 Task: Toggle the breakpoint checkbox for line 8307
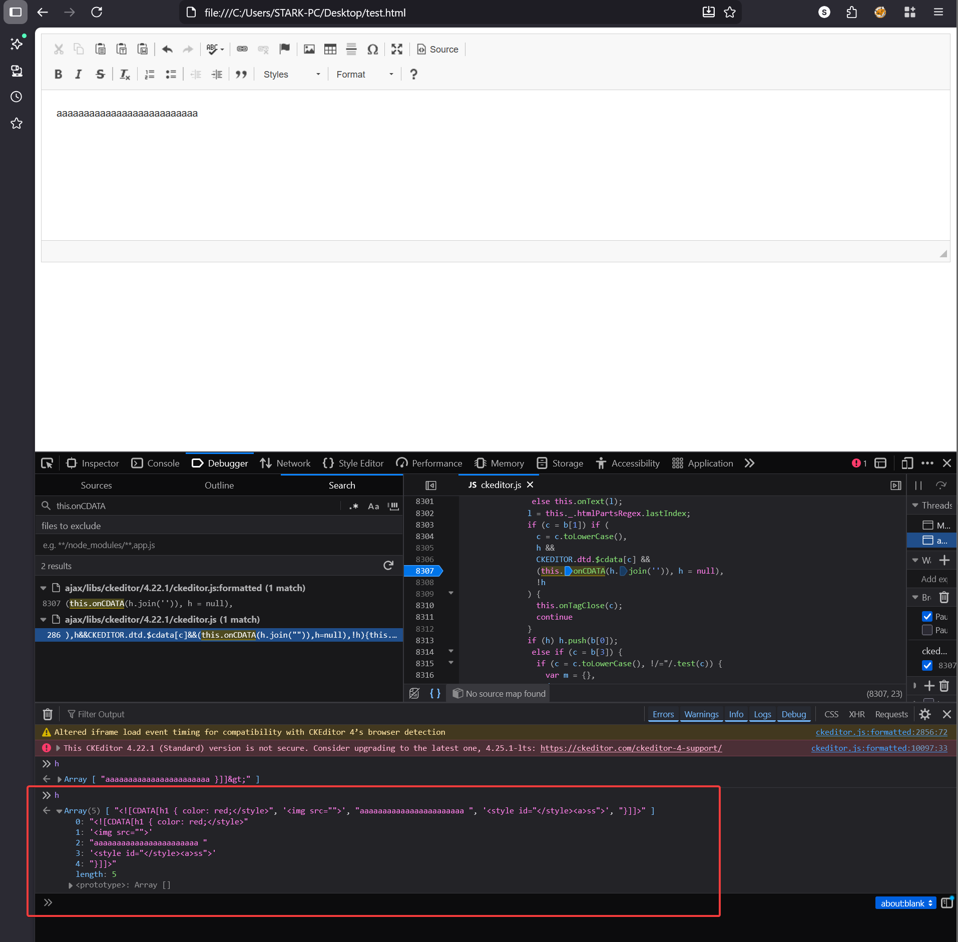click(x=927, y=665)
